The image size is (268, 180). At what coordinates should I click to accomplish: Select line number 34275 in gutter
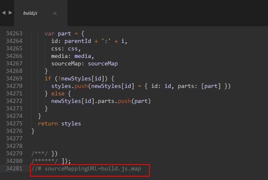coord(14,123)
